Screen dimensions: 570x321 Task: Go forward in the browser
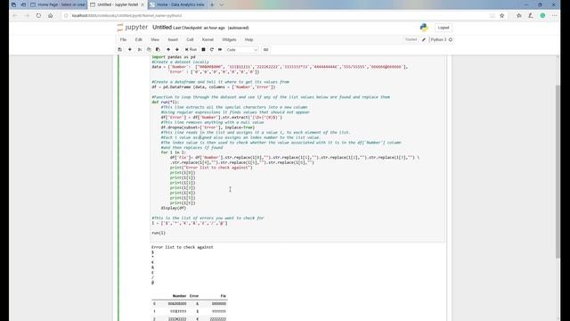pyautogui.click(x=27, y=16)
